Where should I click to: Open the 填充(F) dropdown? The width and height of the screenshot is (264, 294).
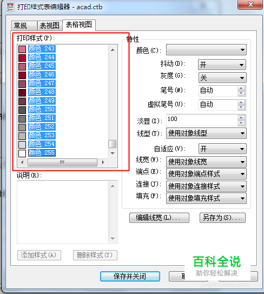(x=206, y=199)
